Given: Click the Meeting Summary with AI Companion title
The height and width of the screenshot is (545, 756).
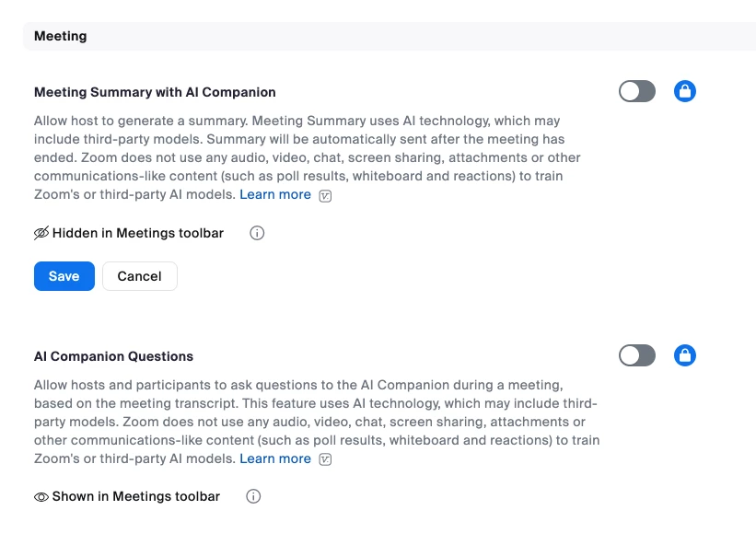Looking at the screenshot, I should (x=155, y=92).
